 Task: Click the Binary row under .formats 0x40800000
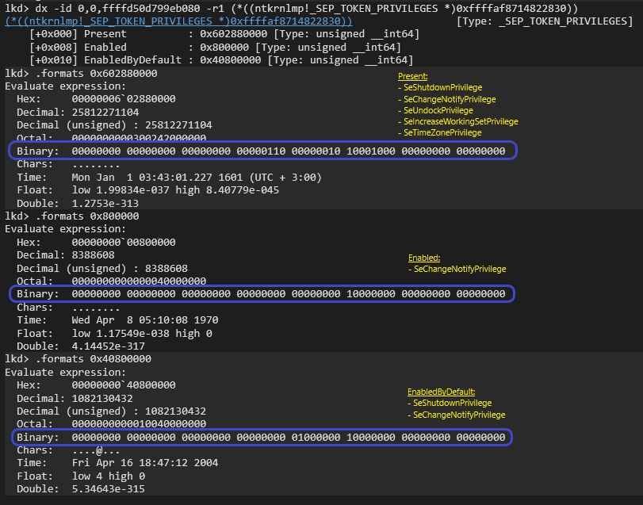click(x=261, y=437)
